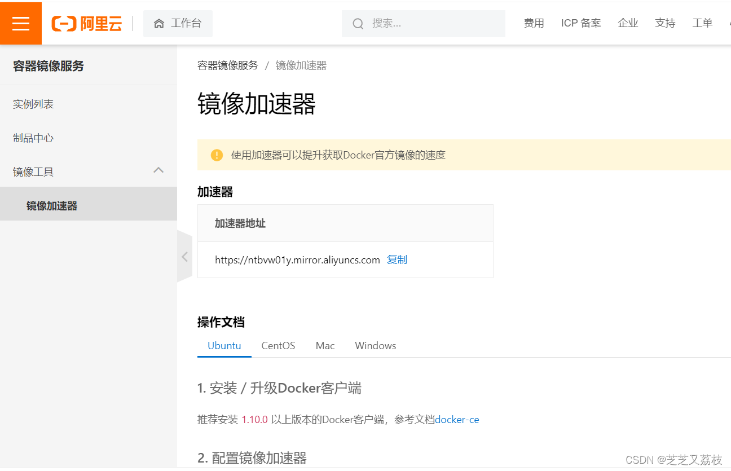Focus the 搜索 search input field
This screenshot has width=731, height=471.
pyautogui.click(x=424, y=24)
